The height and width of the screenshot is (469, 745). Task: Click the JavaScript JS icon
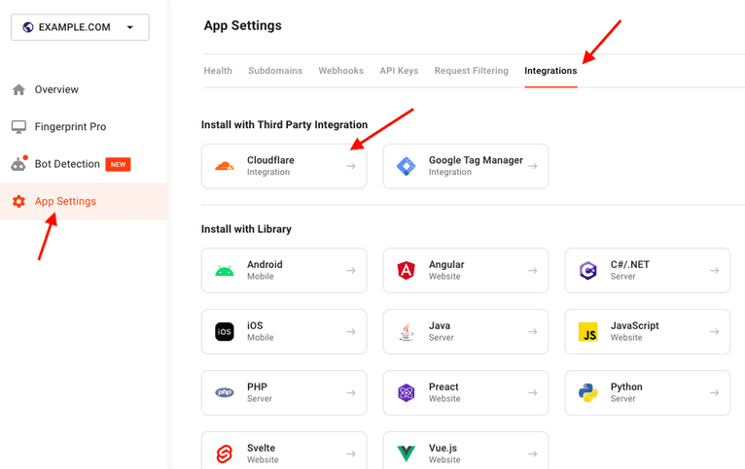tap(588, 332)
